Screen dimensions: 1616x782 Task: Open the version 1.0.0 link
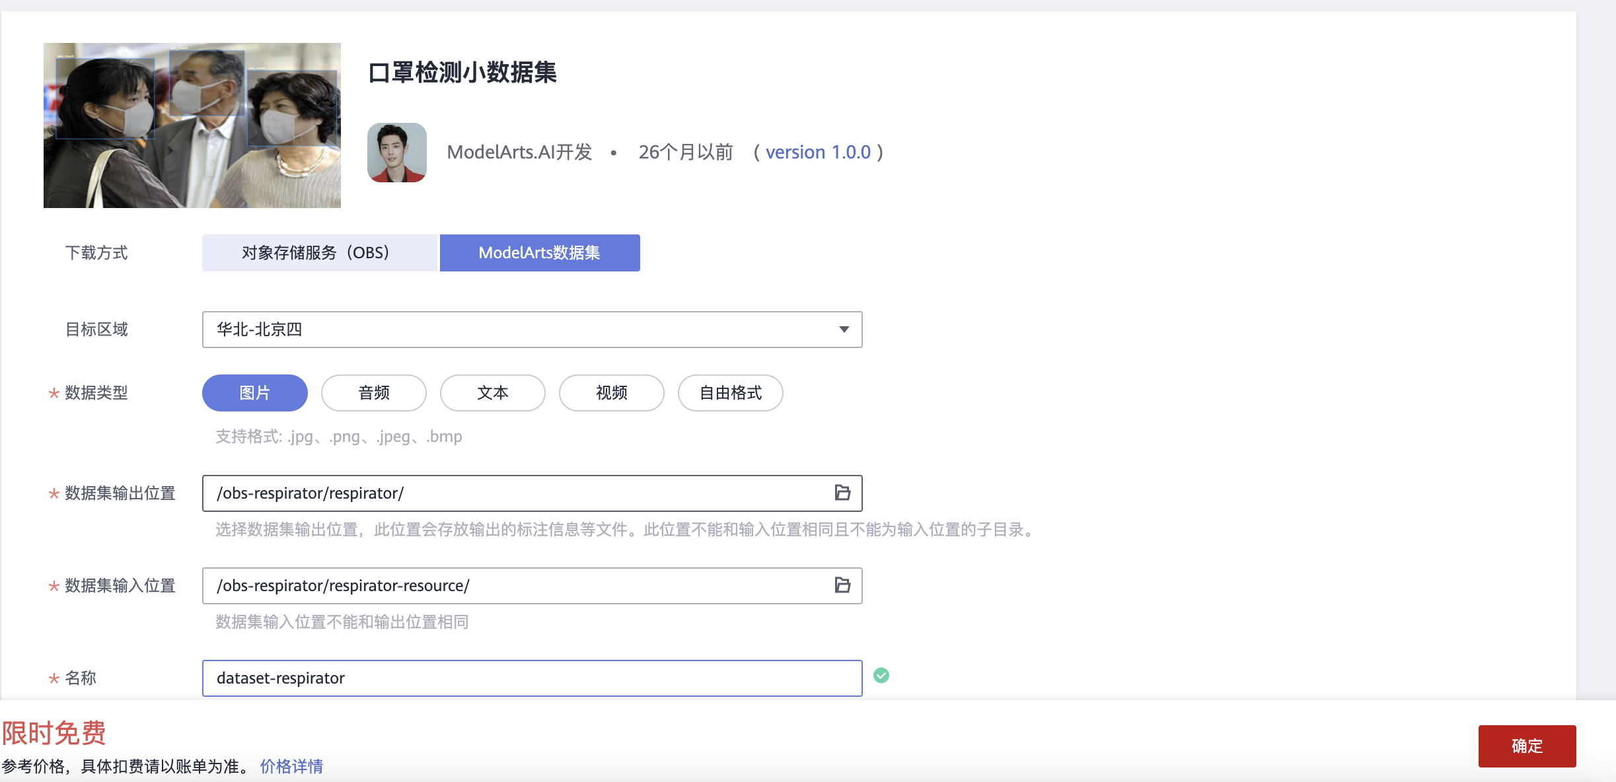(x=818, y=152)
